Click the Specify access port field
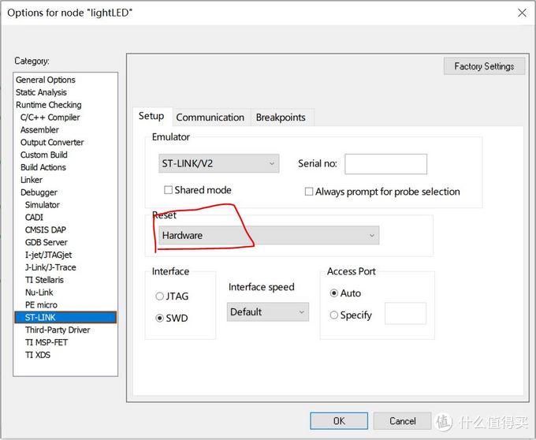 pos(405,313)
